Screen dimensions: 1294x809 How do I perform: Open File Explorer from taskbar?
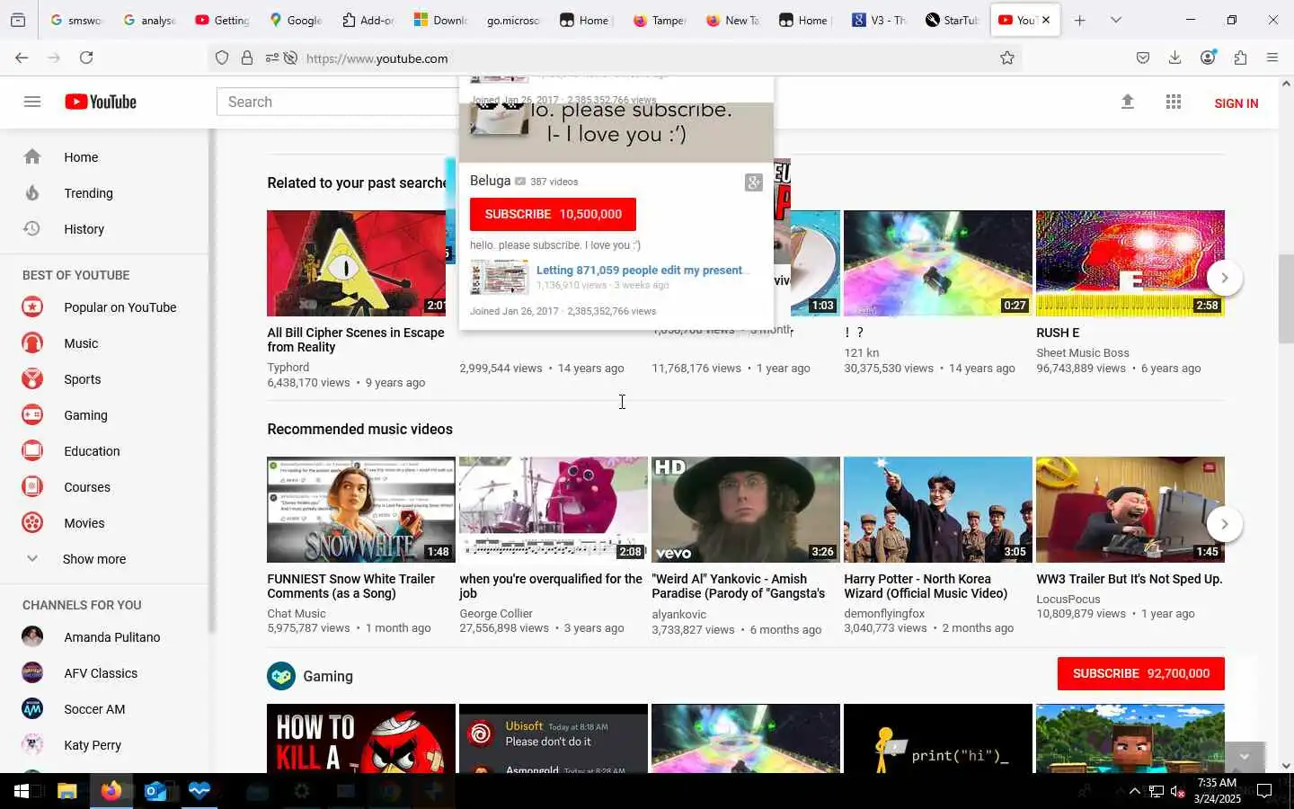[67, 791]
